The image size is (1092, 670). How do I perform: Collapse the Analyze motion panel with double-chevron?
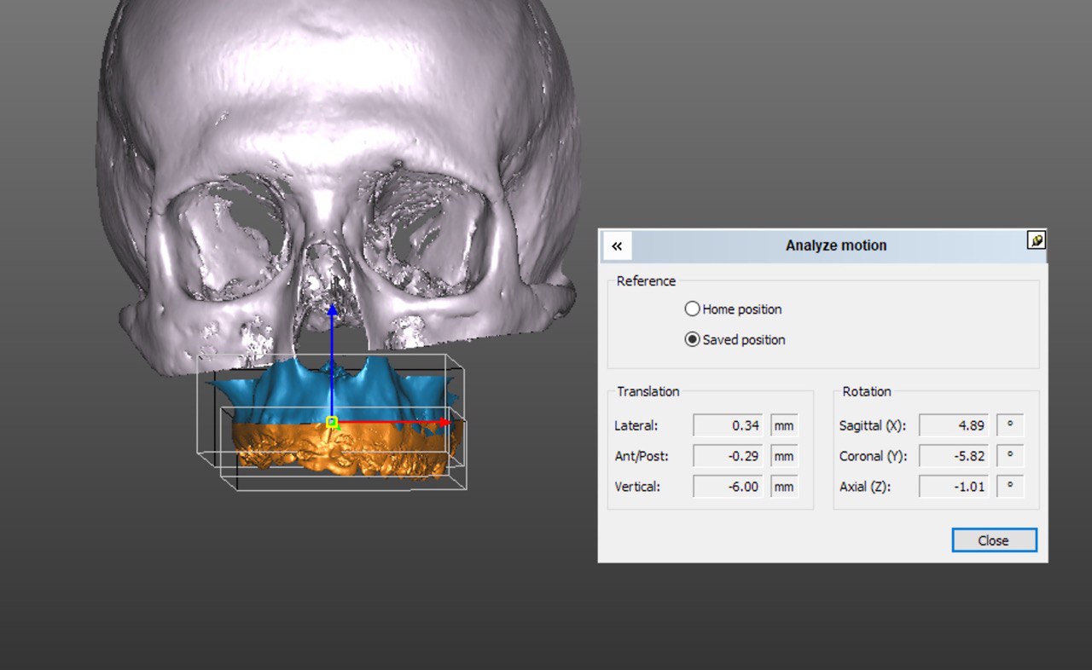click(617, 246)
